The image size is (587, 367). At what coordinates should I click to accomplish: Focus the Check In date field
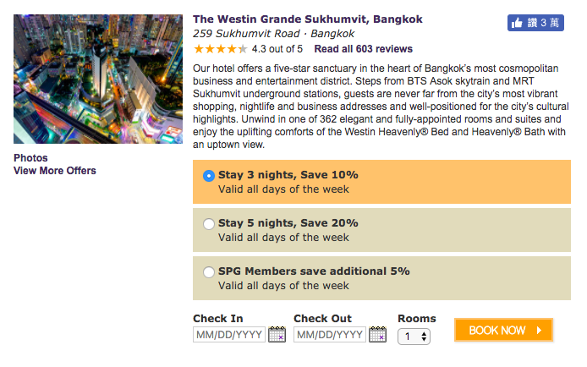click(x=229, y=335)
